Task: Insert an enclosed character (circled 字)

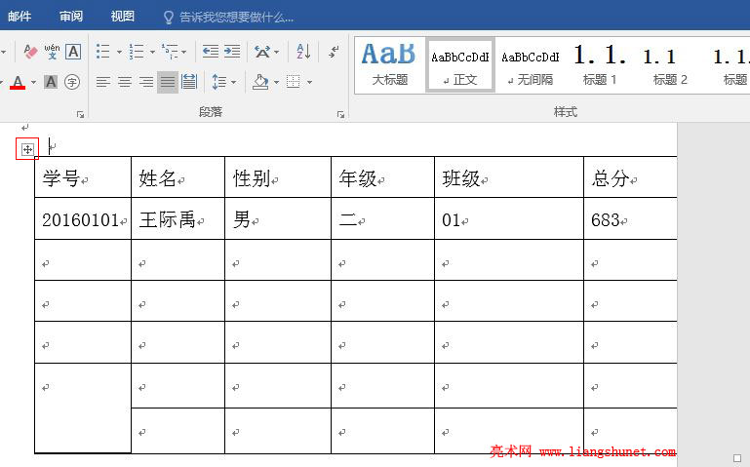Action: click(x=72, y=82)
